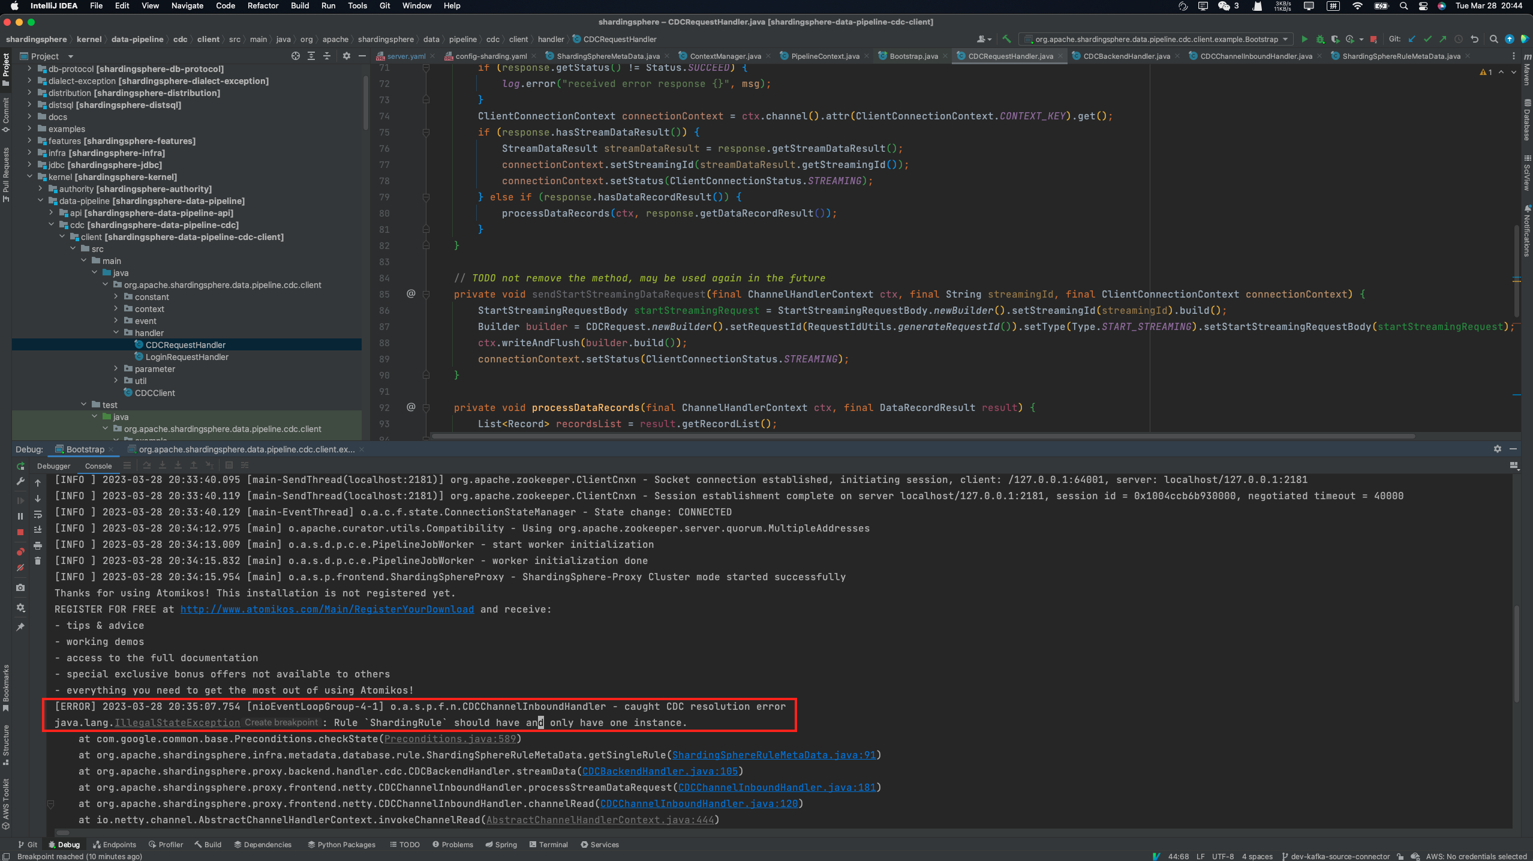
Task: Collapse the kernel [shardingsphere-kernel] tree node
Action: 30,176
